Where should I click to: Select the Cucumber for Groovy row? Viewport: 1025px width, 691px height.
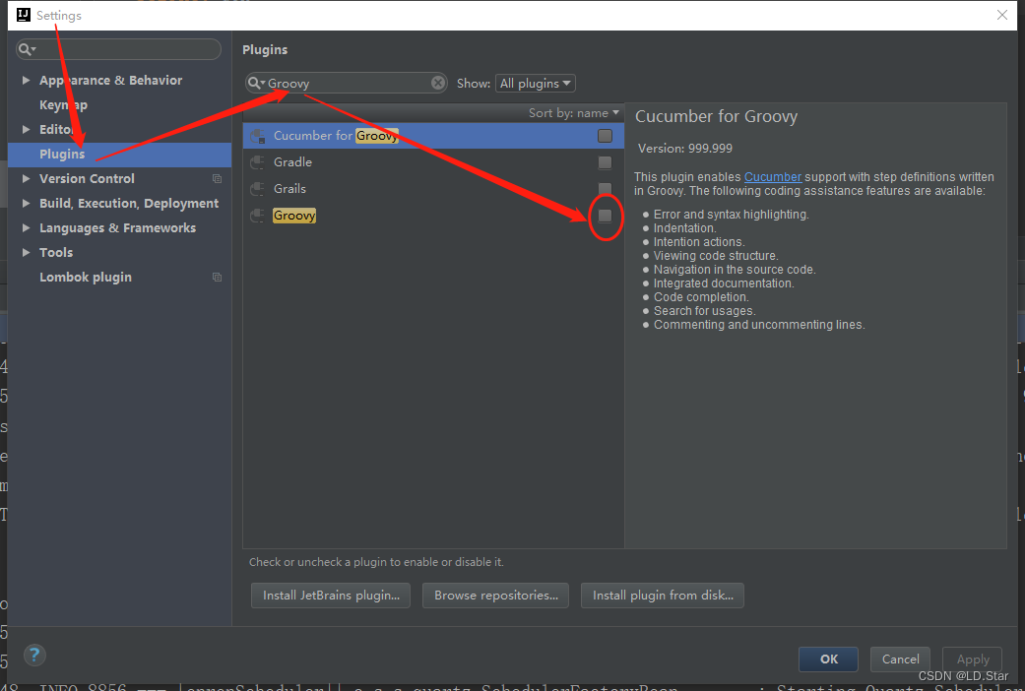433,136
